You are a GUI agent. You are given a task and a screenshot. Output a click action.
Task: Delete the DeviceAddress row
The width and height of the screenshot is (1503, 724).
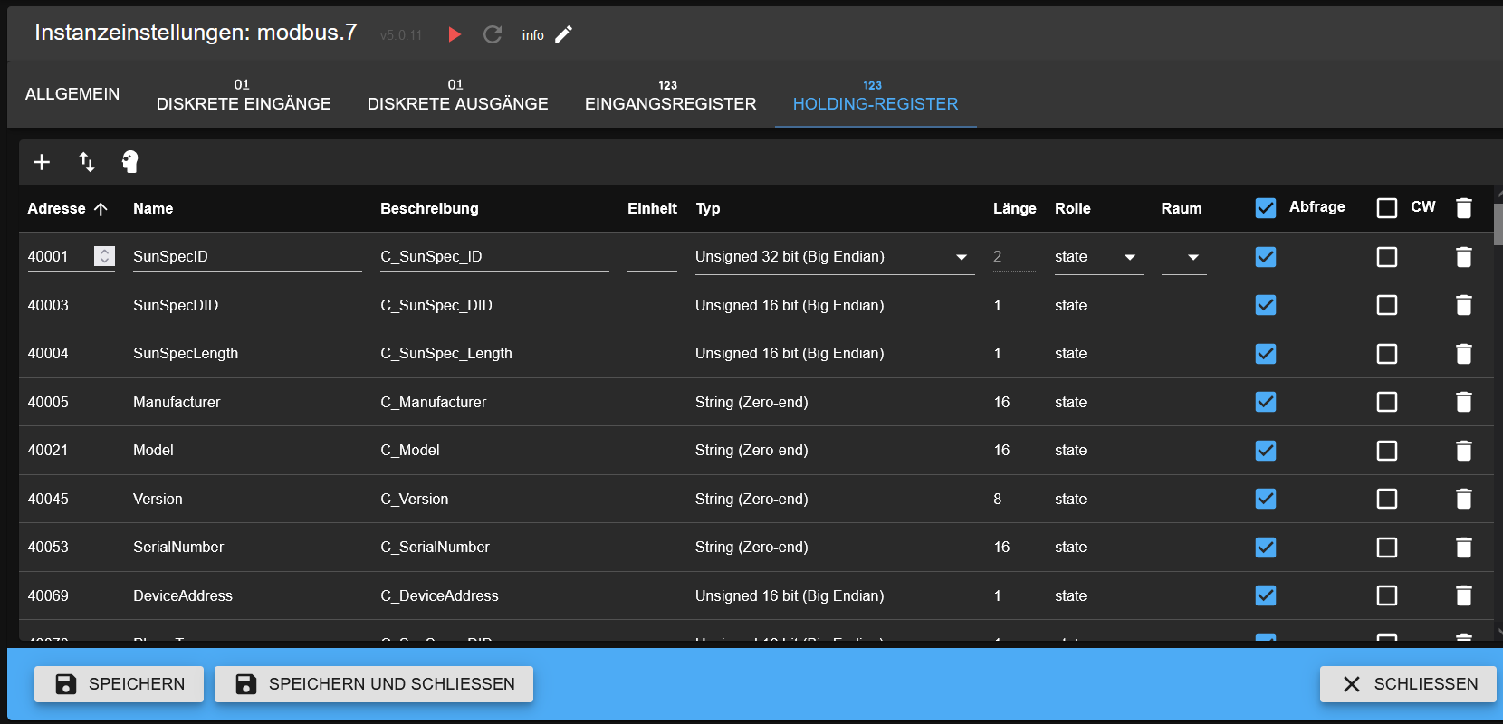coord(1464,595)
